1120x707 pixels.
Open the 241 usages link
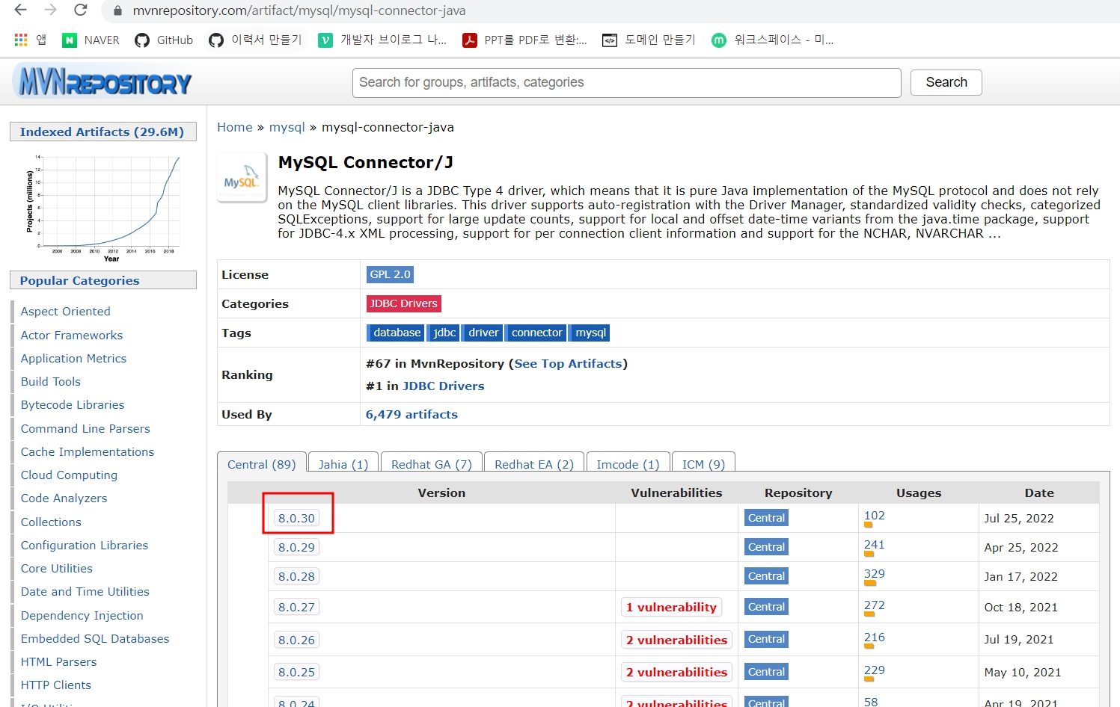[x=874, y=545]
